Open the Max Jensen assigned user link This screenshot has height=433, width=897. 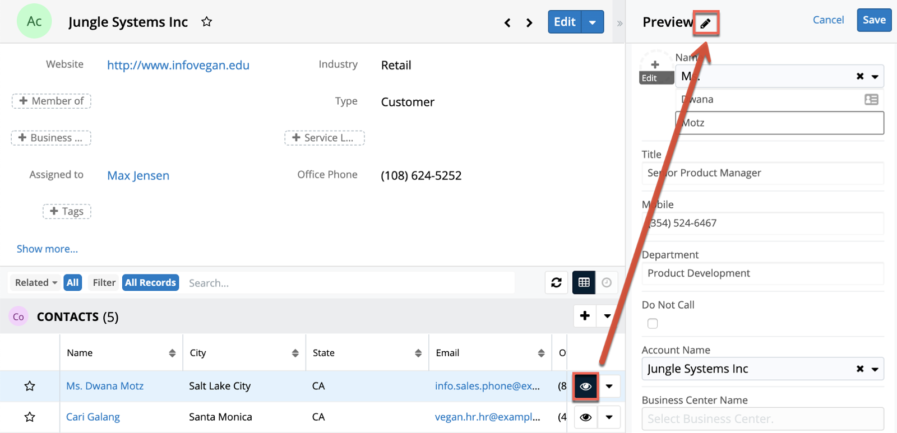138,175
